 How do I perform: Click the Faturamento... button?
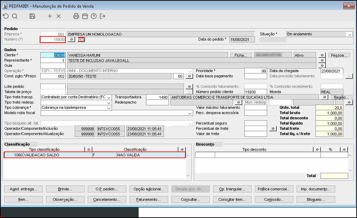[x=149, y=199]
